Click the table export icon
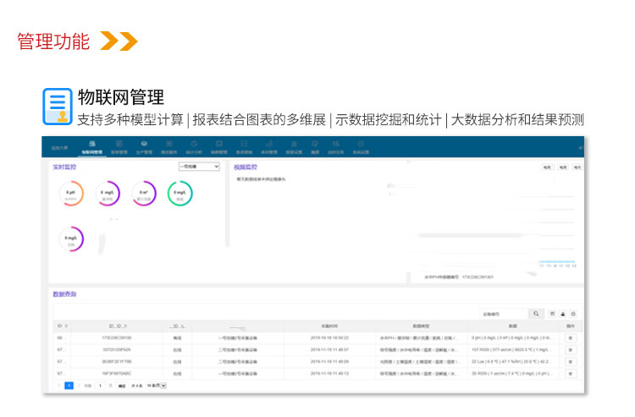 (562, 314)
